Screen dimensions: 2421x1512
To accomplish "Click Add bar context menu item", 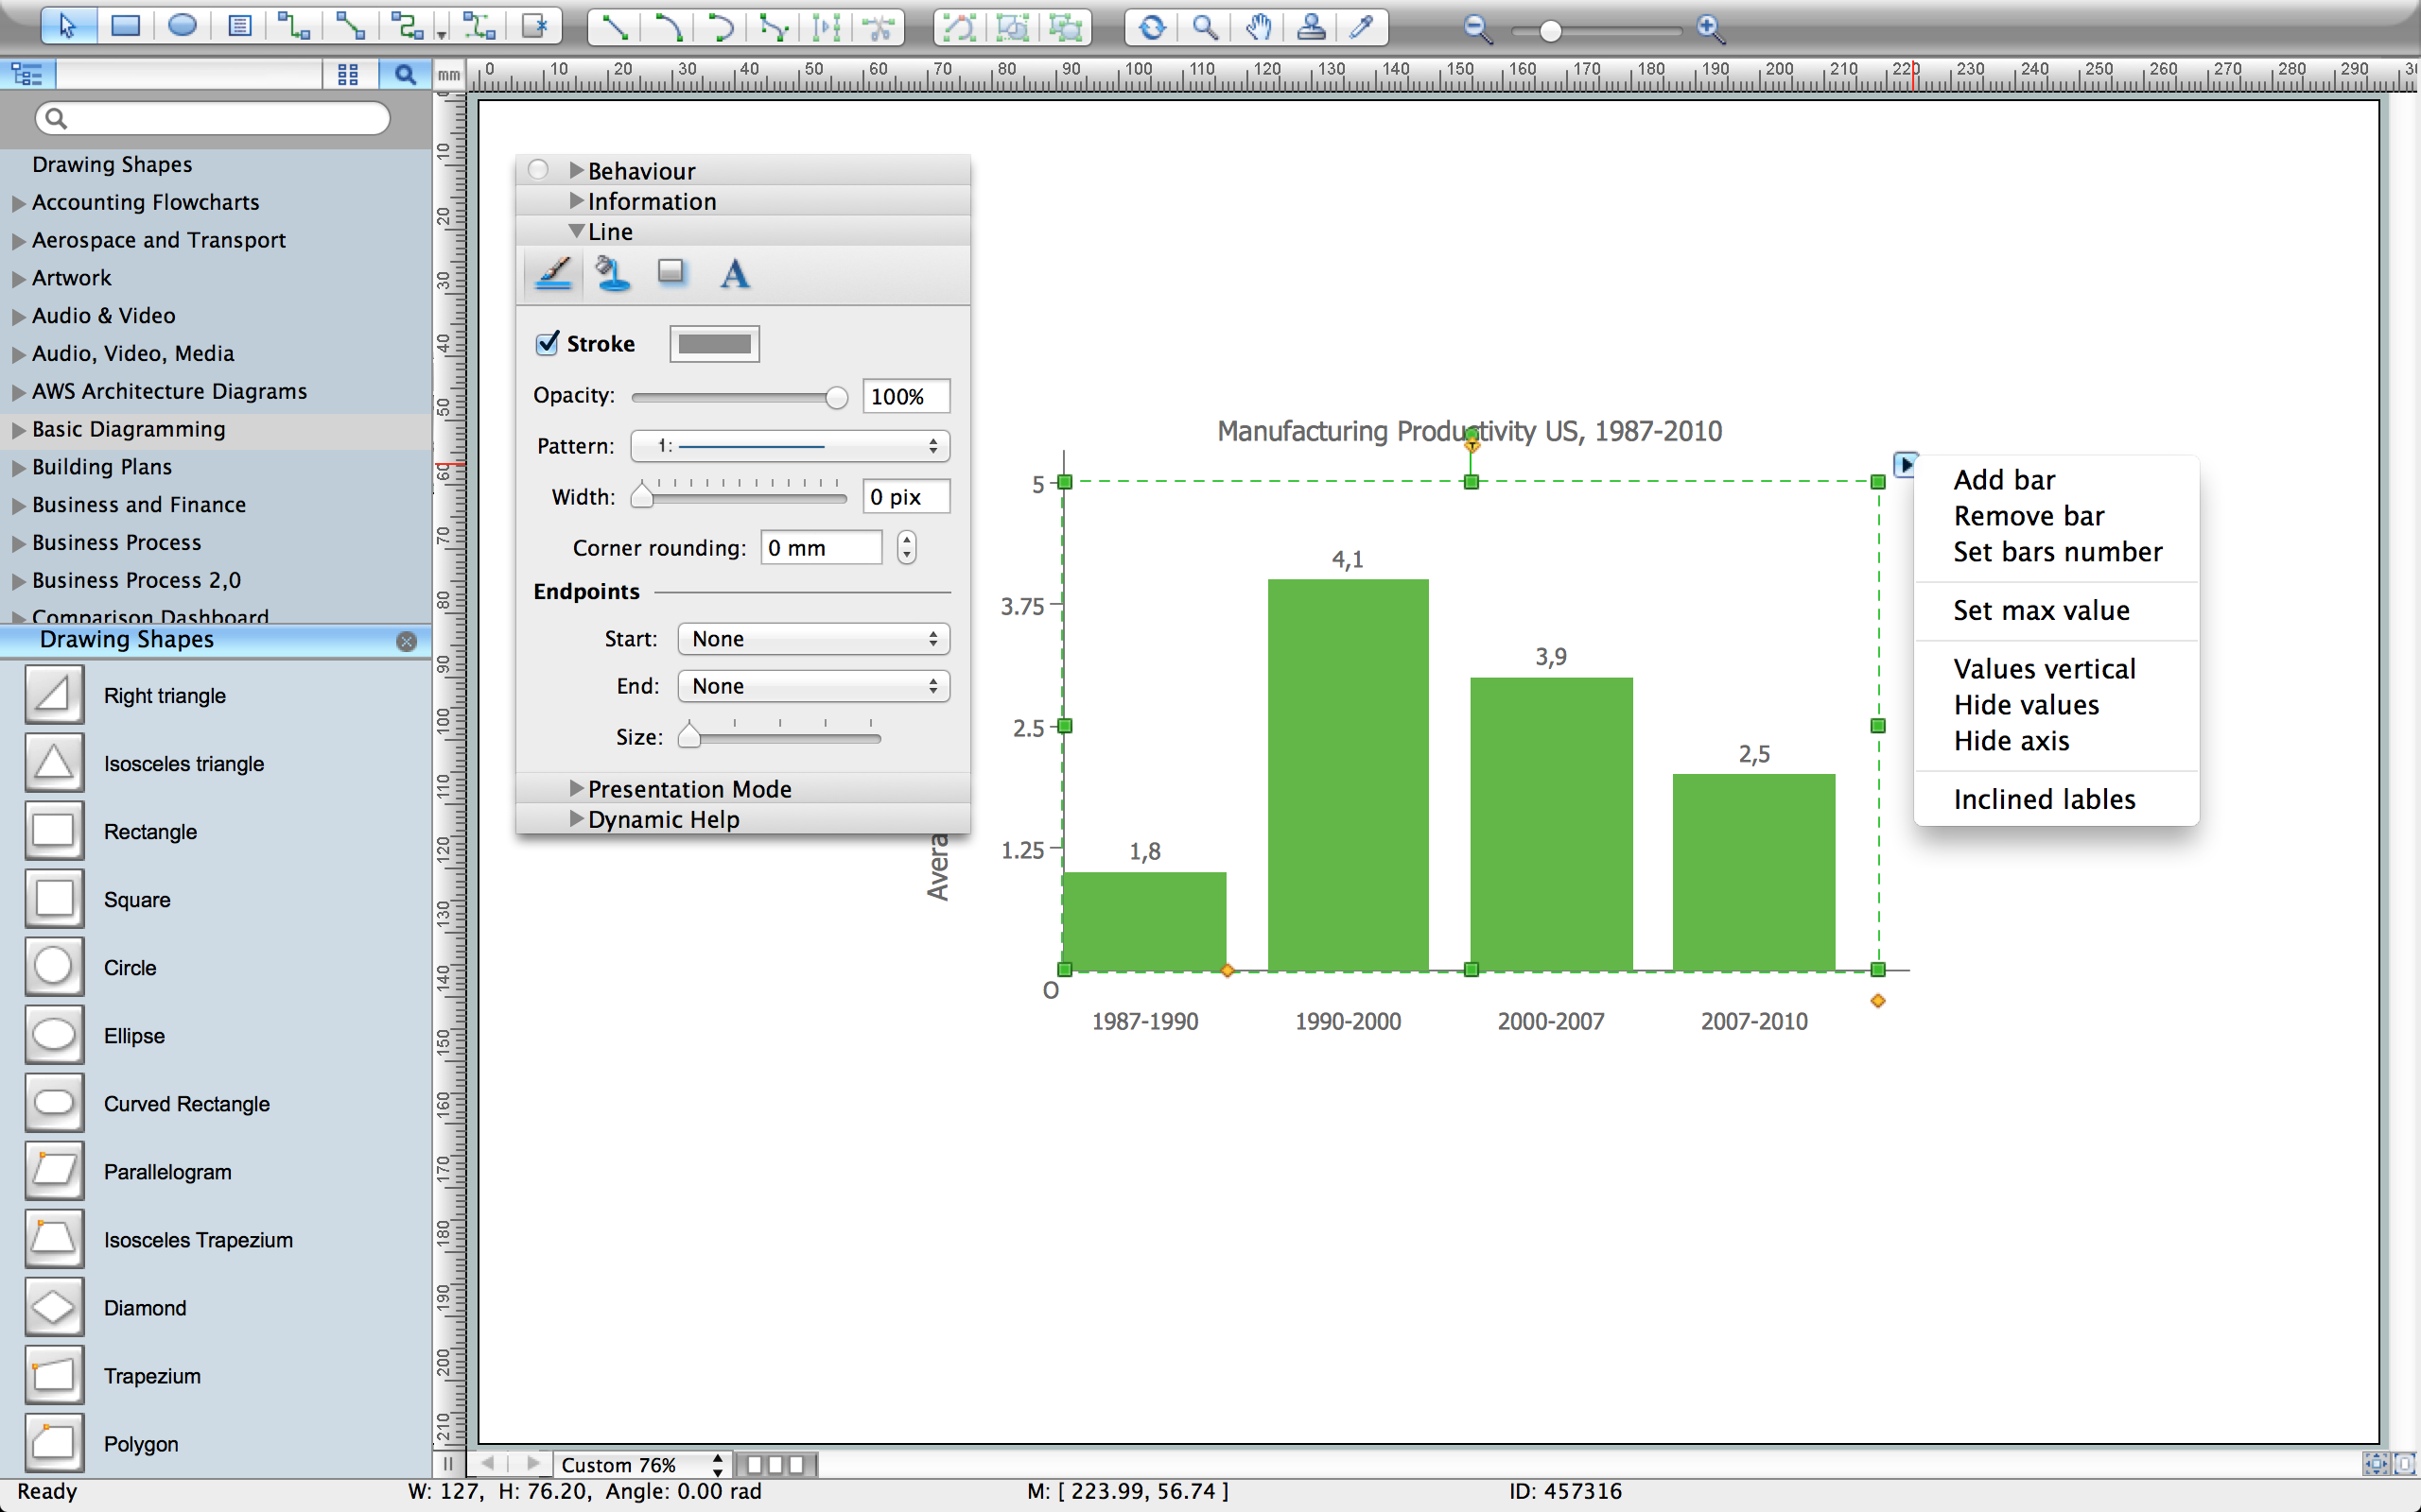I will click(2001, 477).
